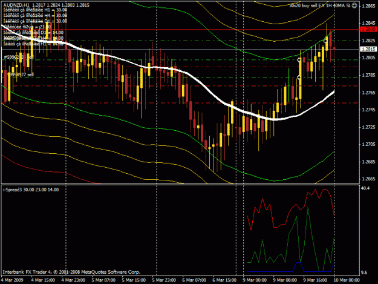Screen dimensions: 378x284
Task: Click the smiley face Expert Advisor icon
Action: [x=354, y=5]
